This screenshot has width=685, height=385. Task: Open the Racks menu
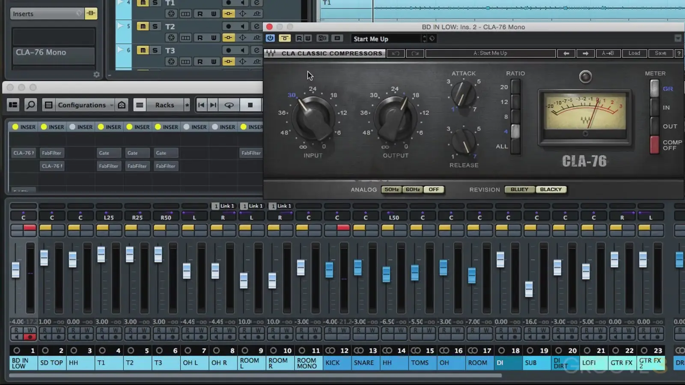[x=164, y=105]
